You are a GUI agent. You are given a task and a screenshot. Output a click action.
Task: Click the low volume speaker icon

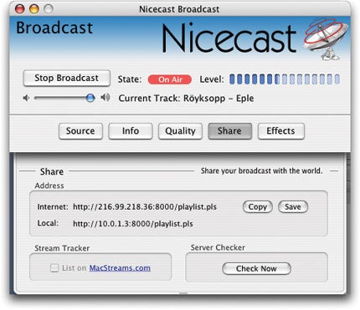tap(26, 98)
